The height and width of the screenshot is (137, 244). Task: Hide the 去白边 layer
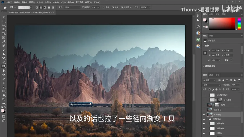[204, 133]
